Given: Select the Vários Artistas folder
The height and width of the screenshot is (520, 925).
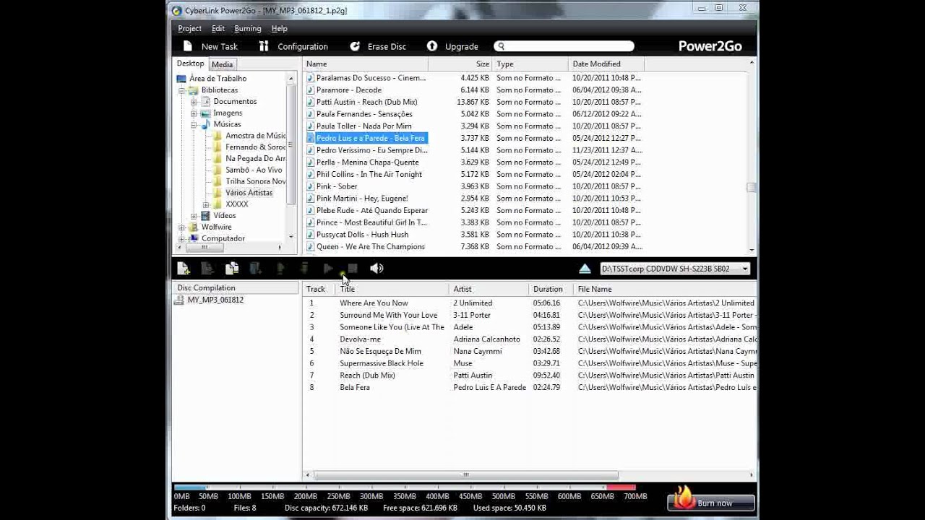Looking at the screenshot, I should pos(249,193).
